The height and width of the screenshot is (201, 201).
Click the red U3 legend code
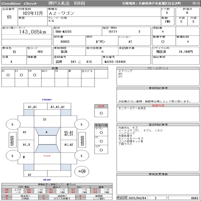pyautogui.click(x=29, y=192)
